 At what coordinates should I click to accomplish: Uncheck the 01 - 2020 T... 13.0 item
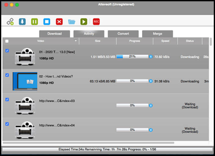7,51
